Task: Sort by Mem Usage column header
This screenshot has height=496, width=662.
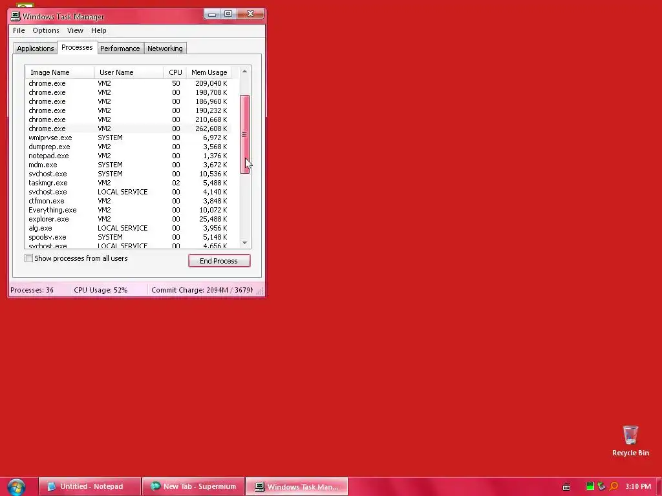Action: point(209,72)
